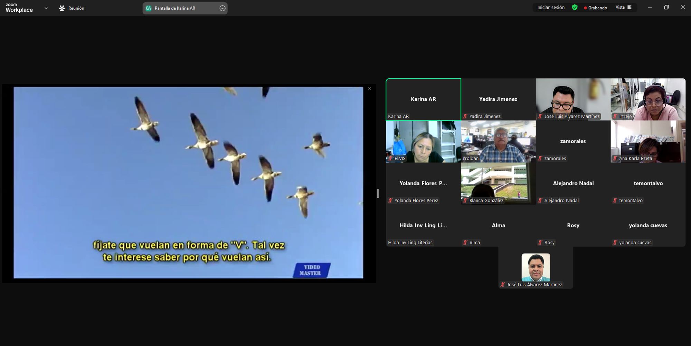The image size is (691, 346).
Task: Open the Vista layout dropdown
Action: [x=623, y=8]
